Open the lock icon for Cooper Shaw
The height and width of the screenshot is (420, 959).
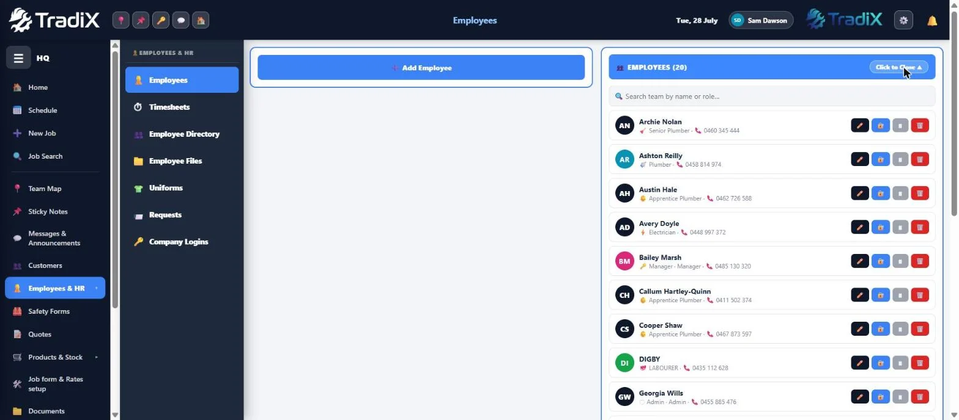[x=880, y=329]
